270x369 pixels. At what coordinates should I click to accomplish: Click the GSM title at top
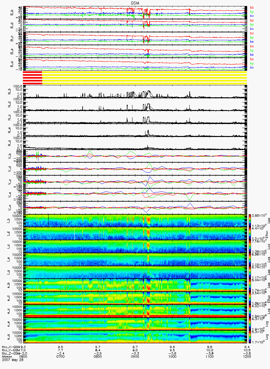click(135, 3)
